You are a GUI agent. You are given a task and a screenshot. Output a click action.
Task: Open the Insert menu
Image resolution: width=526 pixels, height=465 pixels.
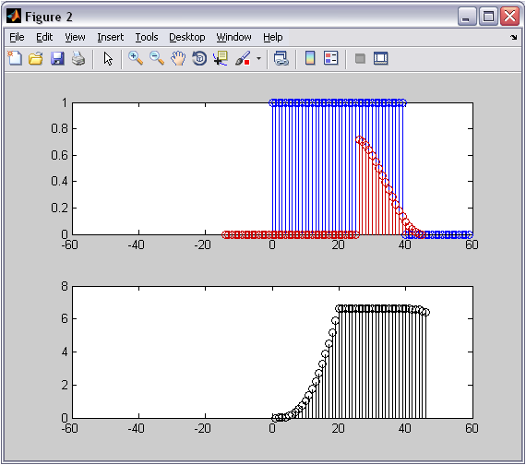(111, 37)
